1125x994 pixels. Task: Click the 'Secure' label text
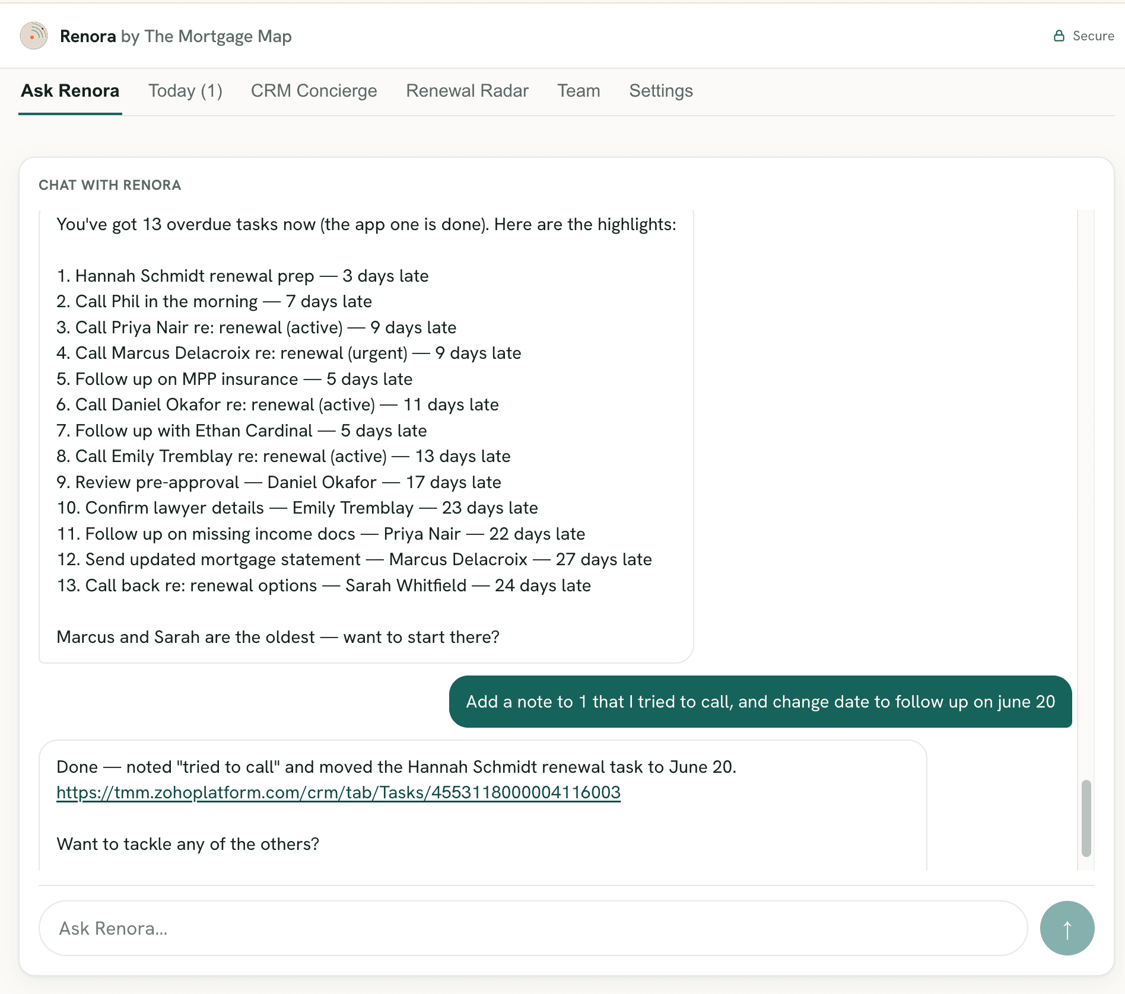click(x=1093, y=36)
